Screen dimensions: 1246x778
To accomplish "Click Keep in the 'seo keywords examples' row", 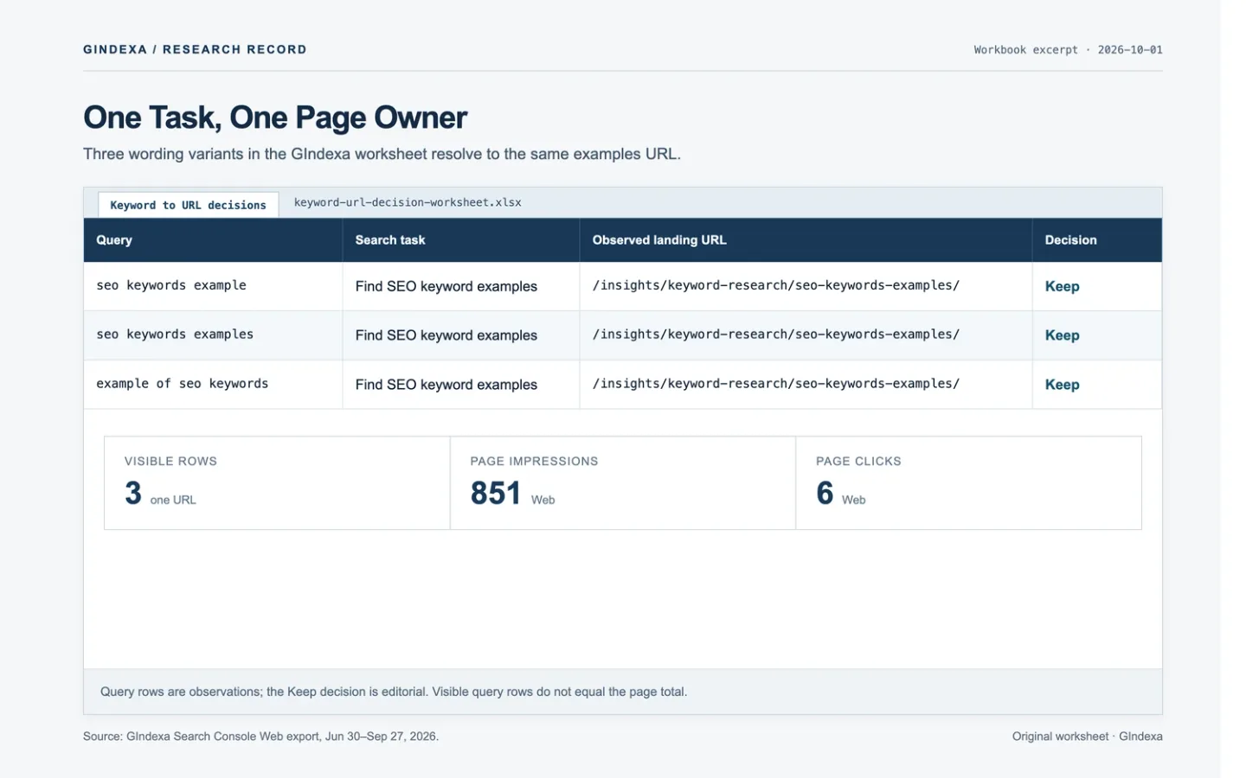I will coord(1062,335).
